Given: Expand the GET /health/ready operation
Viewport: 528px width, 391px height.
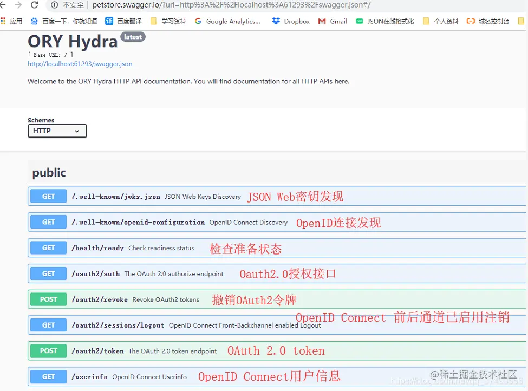Looking at the screenshot, I should coord(277,248).
